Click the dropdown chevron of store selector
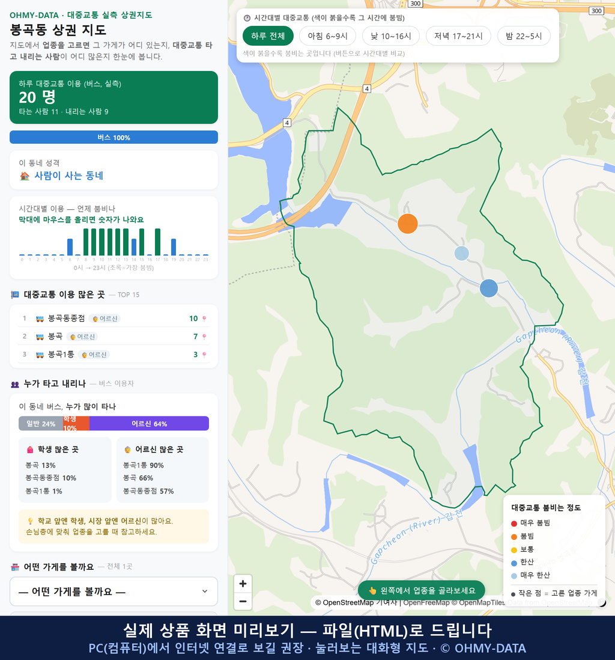Viewport: 615px width, 660px height. pyautogui.click(x=204, y=591)
